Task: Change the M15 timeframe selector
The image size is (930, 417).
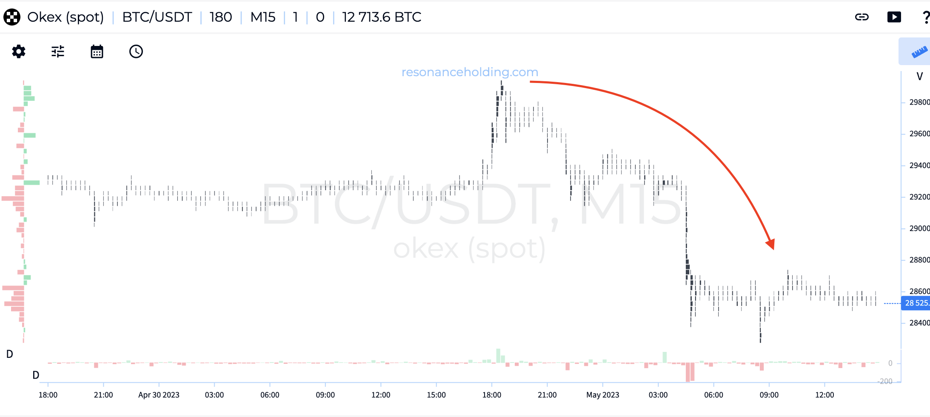Action: pos(263,17)
